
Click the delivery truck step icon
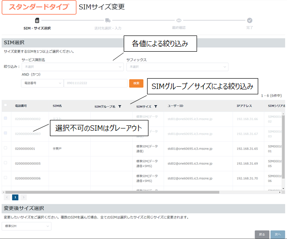pos(108,20)
